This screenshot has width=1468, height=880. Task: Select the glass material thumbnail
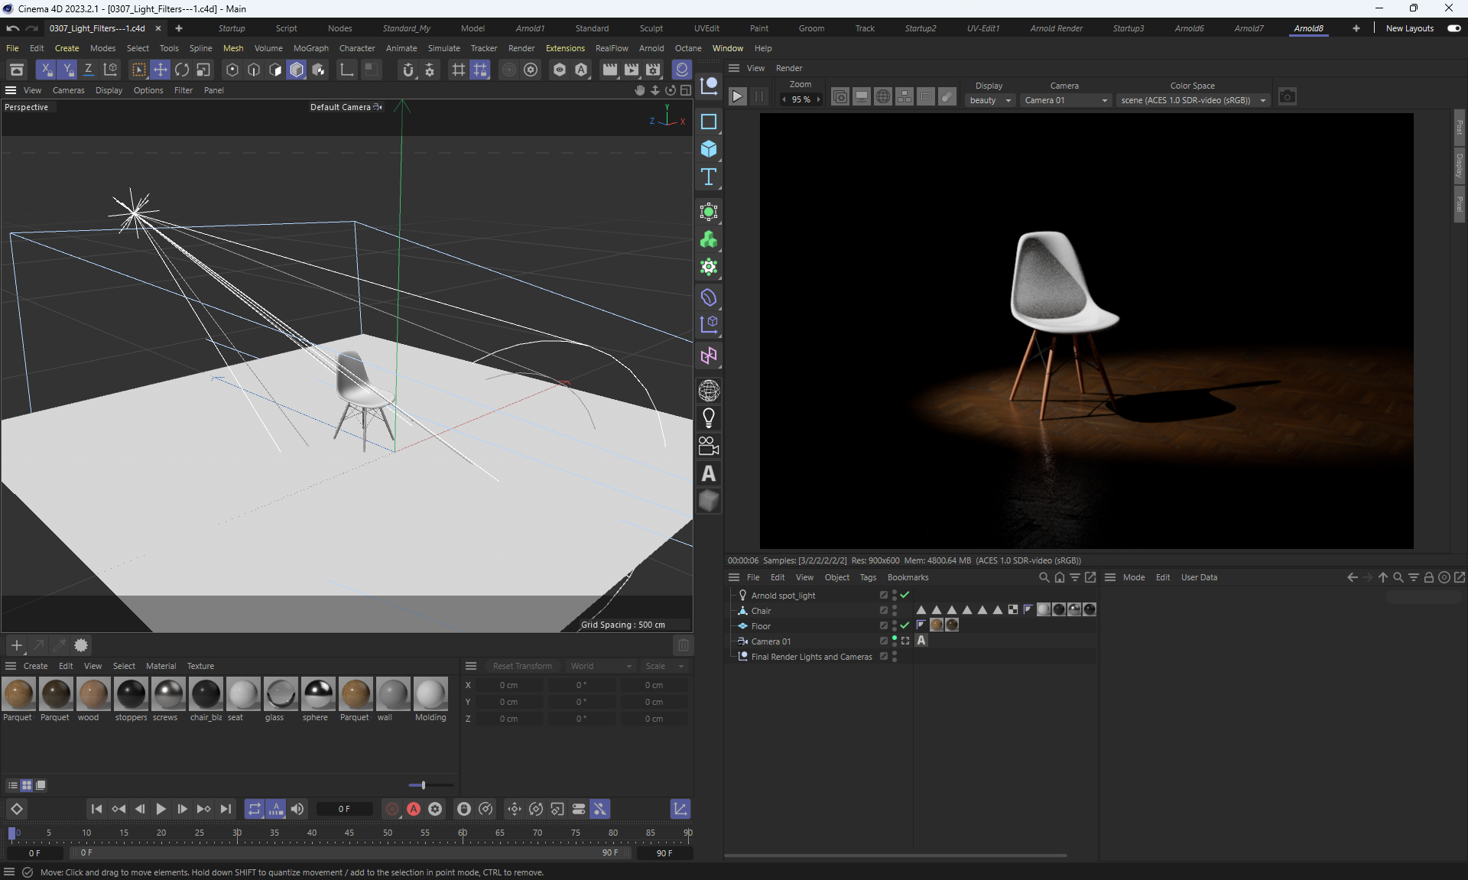tap(281, 694)
